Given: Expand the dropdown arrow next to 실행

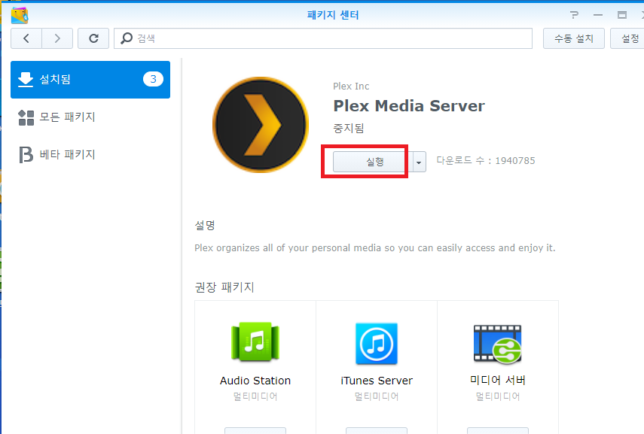Looking at the screenshot, I should (x=419, y=162).
